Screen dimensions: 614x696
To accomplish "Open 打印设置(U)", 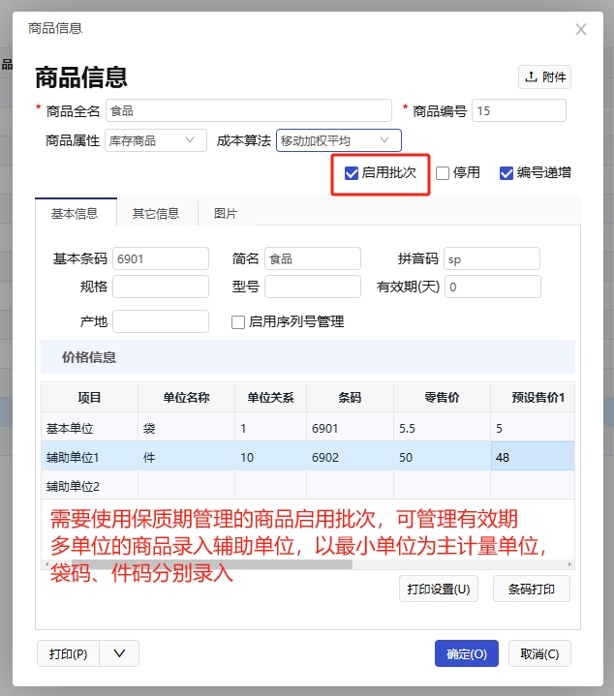I will tap(439, 589).
